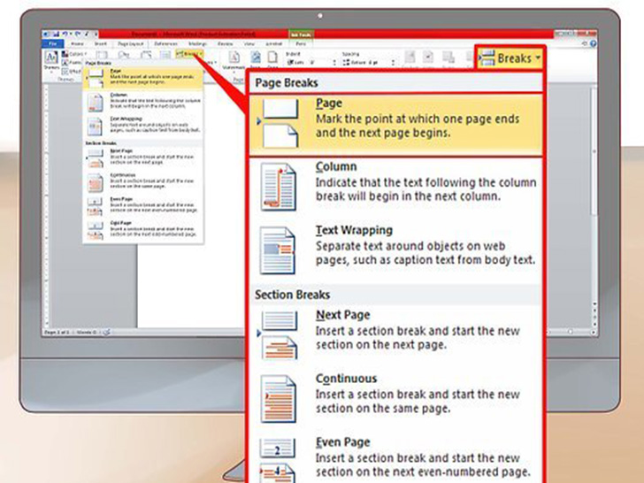The height and width of the screenshot is (483, 644).
Task: Click the Redo icon in the Quick Access Toolbar
Action: [77, 34]
